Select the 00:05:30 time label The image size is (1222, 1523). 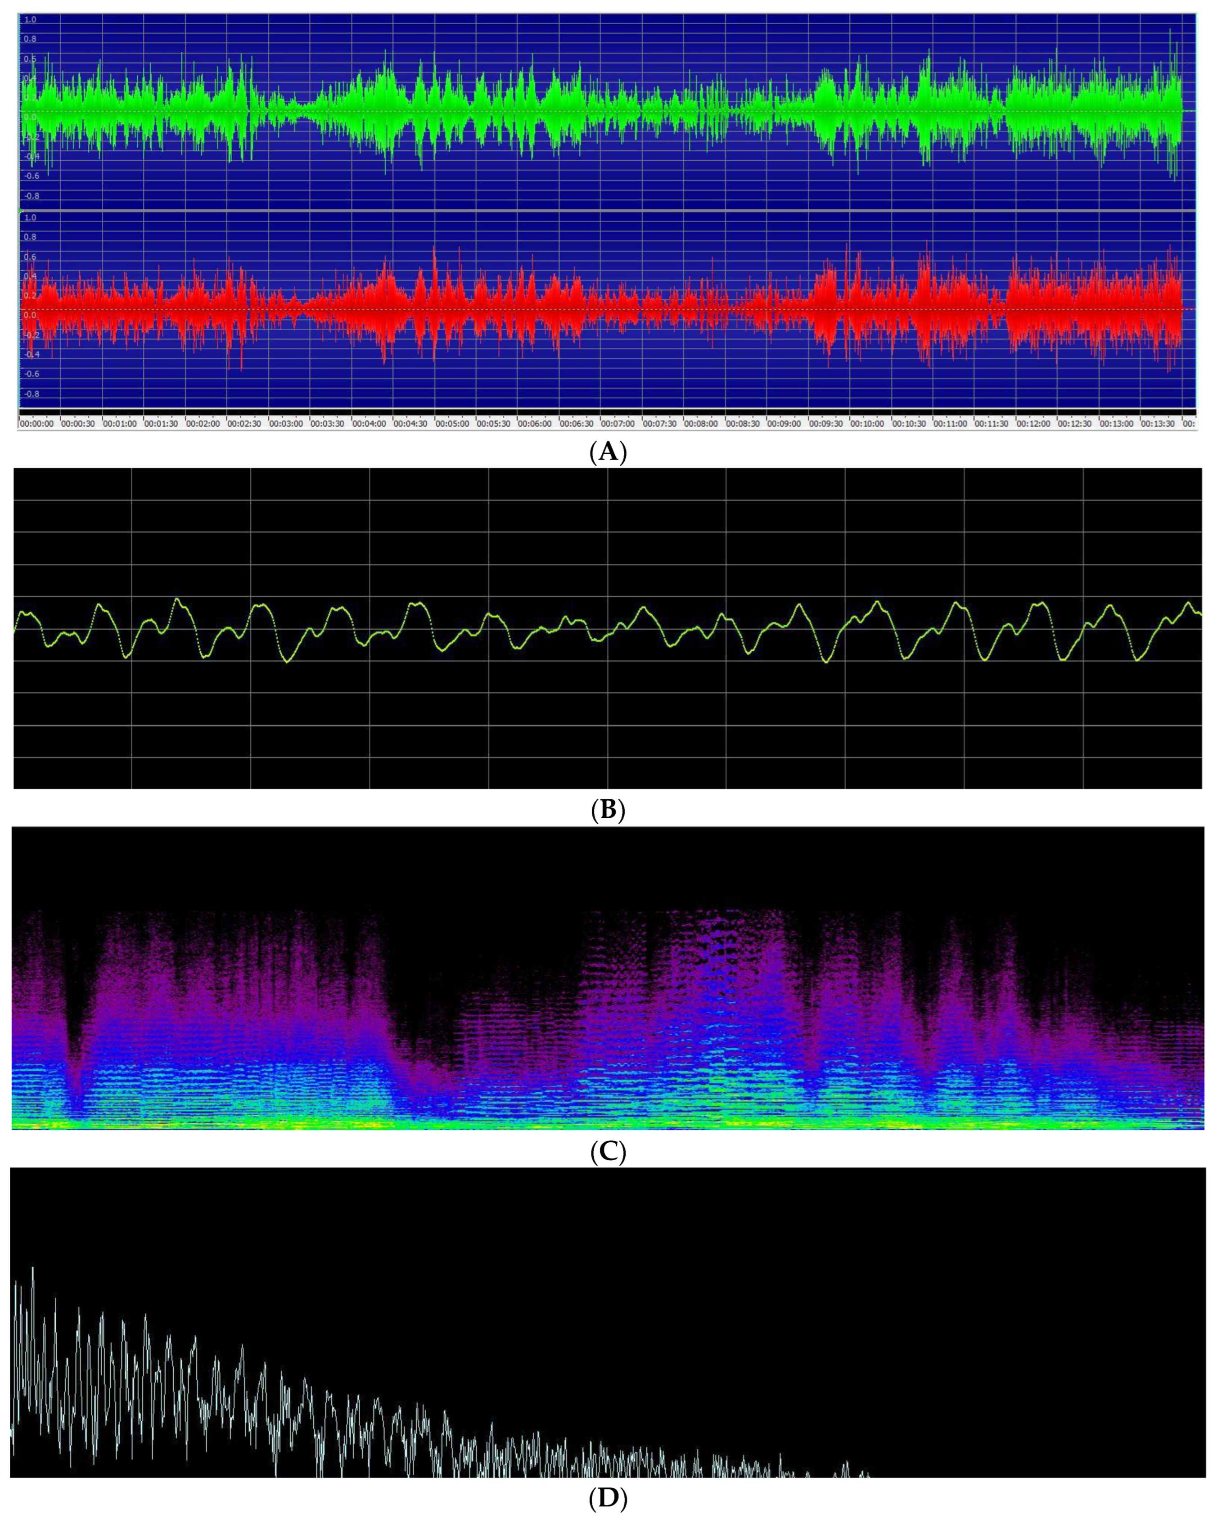(495, 424)
